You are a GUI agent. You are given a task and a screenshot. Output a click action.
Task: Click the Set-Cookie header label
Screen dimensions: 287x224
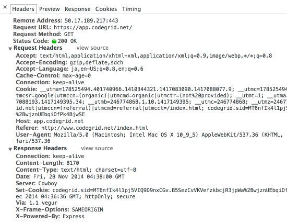coord(33,190)
